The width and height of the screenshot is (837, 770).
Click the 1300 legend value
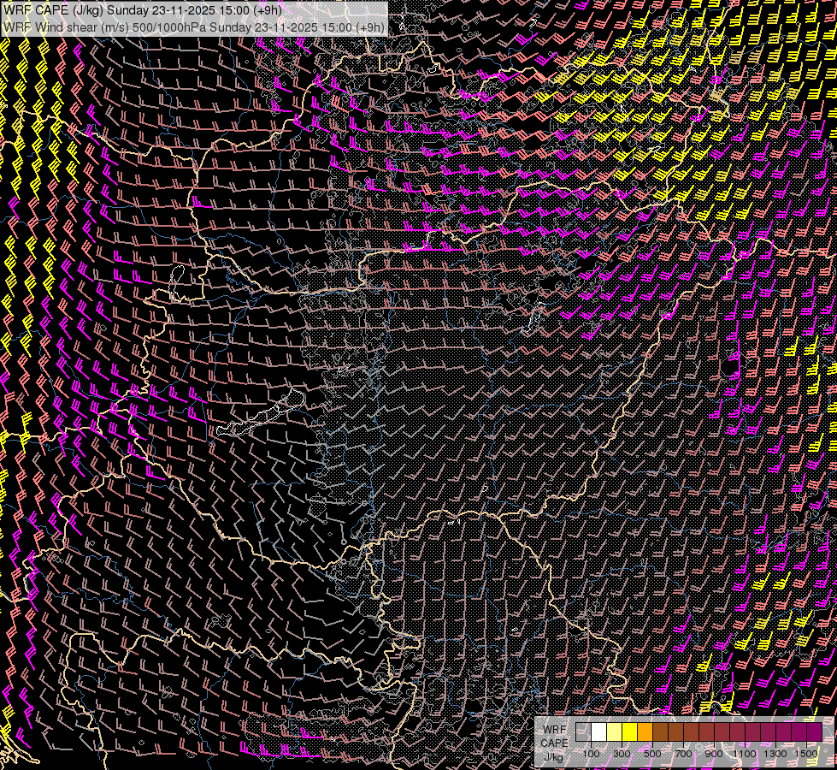[x=775, y=754]
